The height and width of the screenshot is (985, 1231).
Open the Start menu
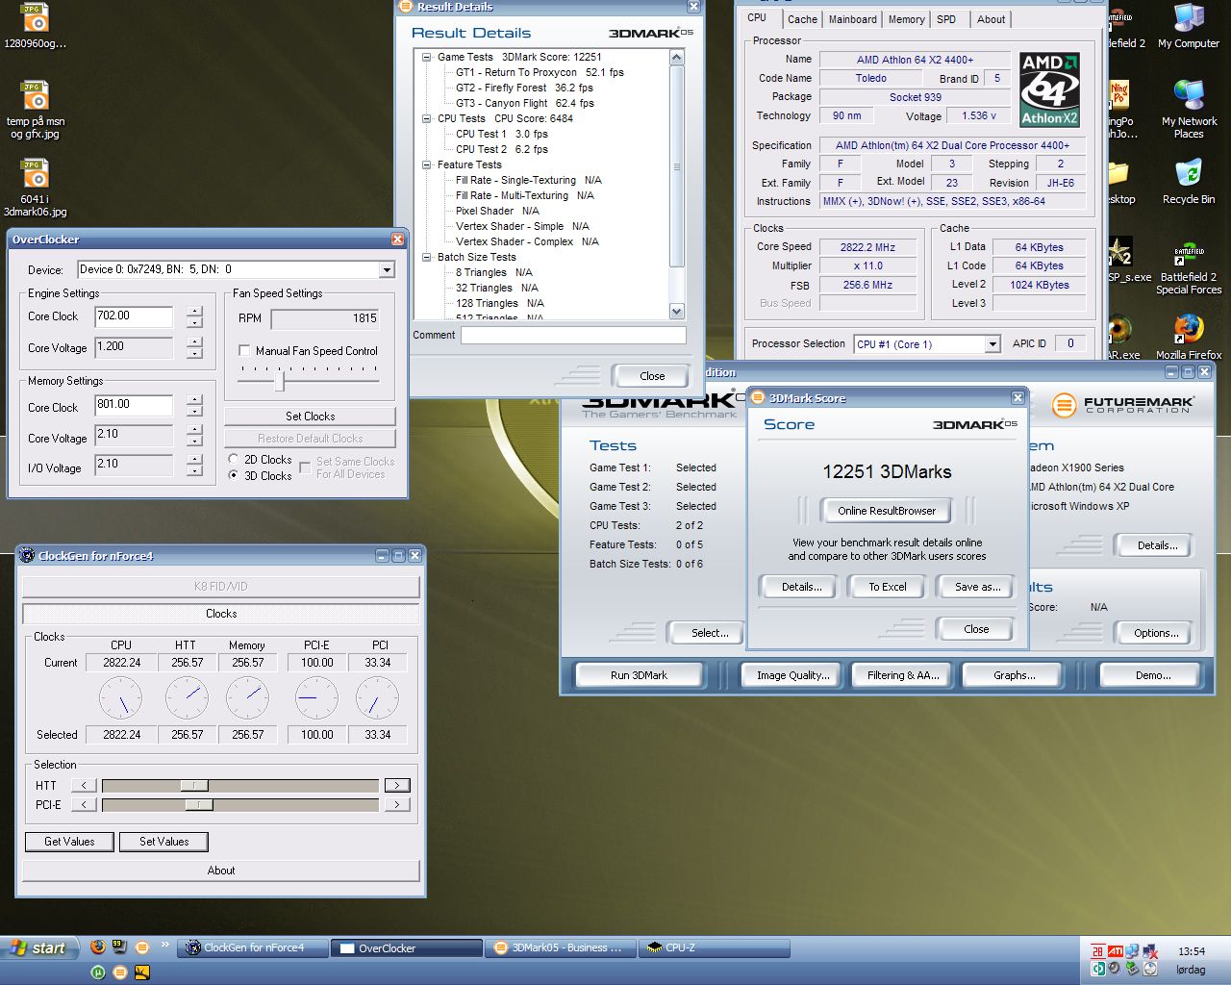click(x=38, y=947)
